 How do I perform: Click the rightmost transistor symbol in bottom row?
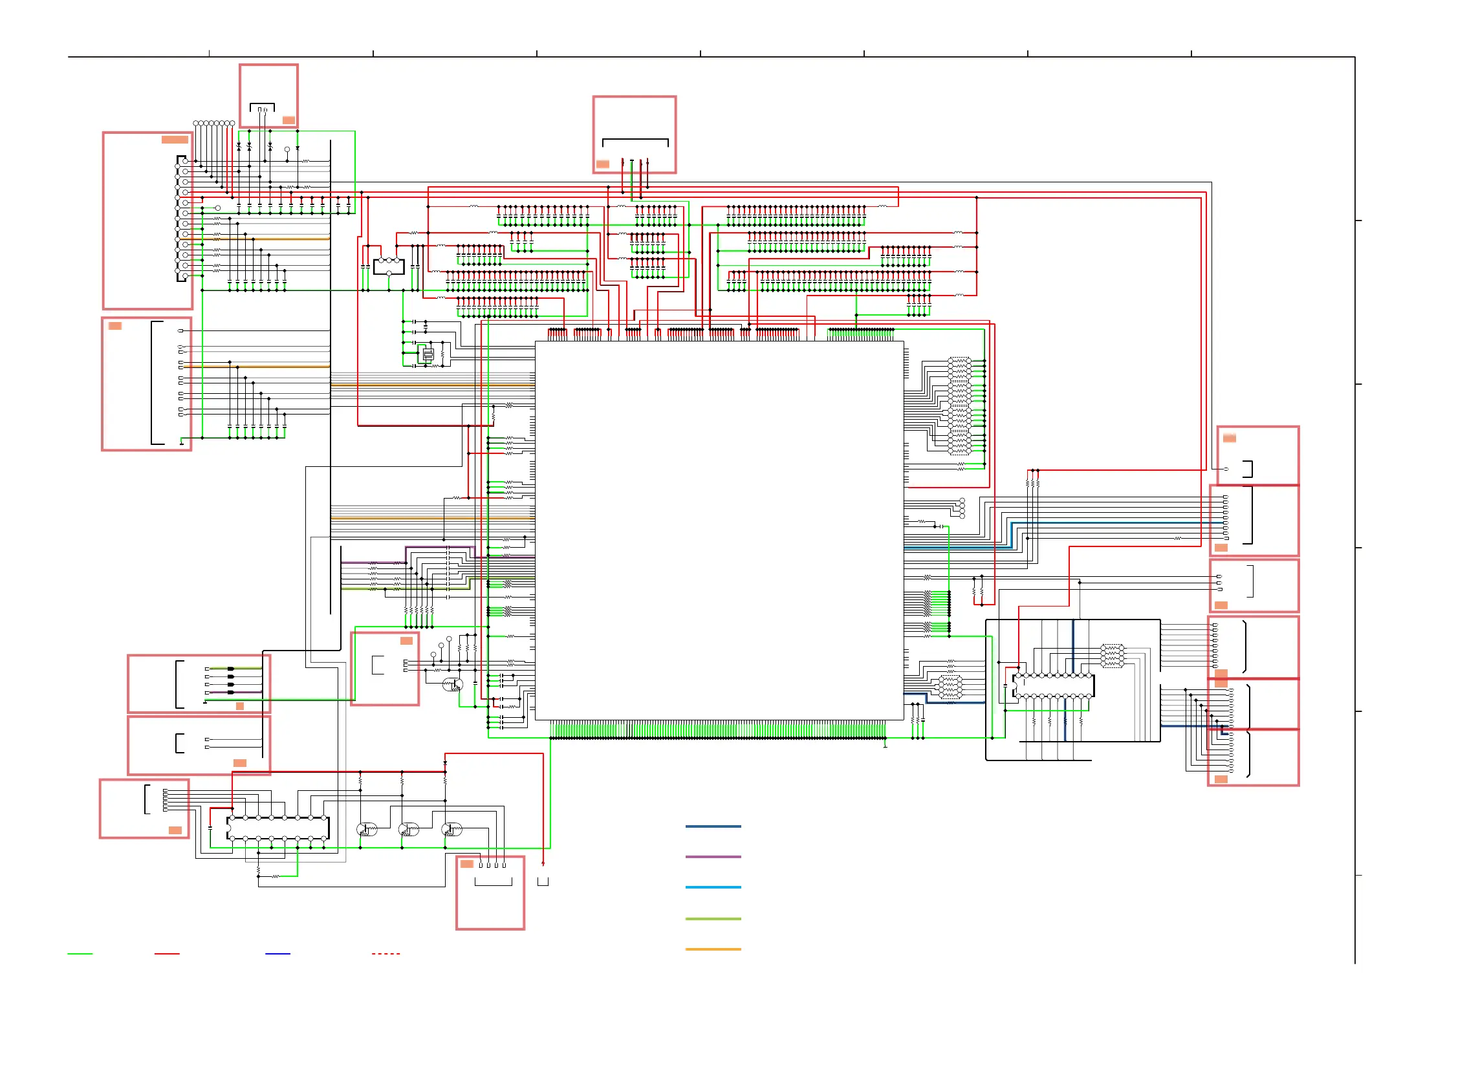[x=451, y=829]
